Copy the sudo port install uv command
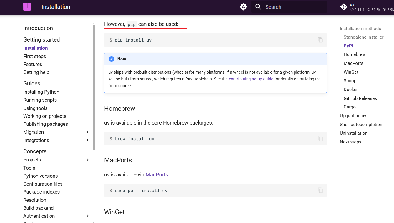Image resolution: width=394 pixels, height=223 pixels. (x=320, y=190)
